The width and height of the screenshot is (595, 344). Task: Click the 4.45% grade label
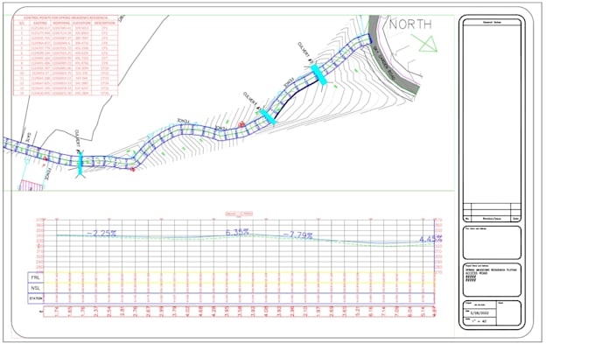pyautogui.click(x=430, y=239)
